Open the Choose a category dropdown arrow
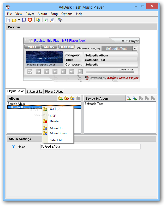Image resolution: width=165 pixels, height=206 pixels. pos(135,49)
